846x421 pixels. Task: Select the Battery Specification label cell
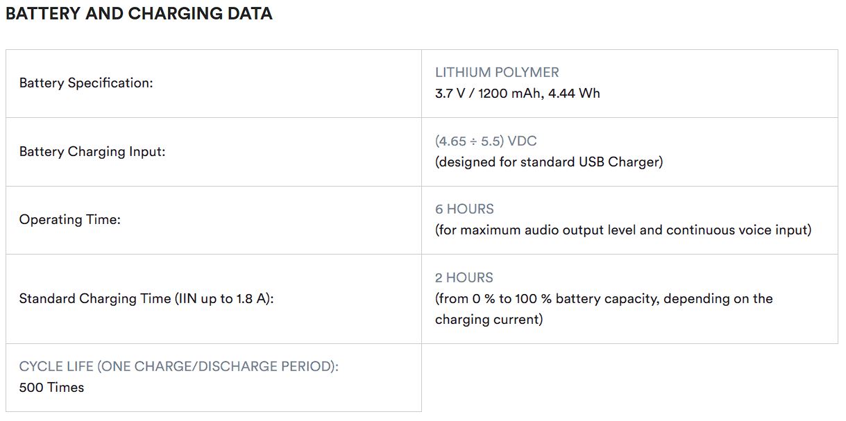tap(214, 83)
